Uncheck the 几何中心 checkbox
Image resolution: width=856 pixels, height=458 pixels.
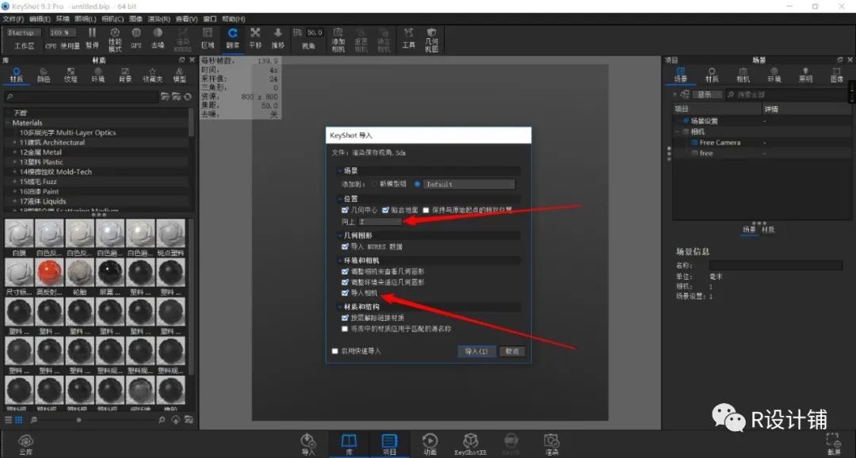coord(345,210)
